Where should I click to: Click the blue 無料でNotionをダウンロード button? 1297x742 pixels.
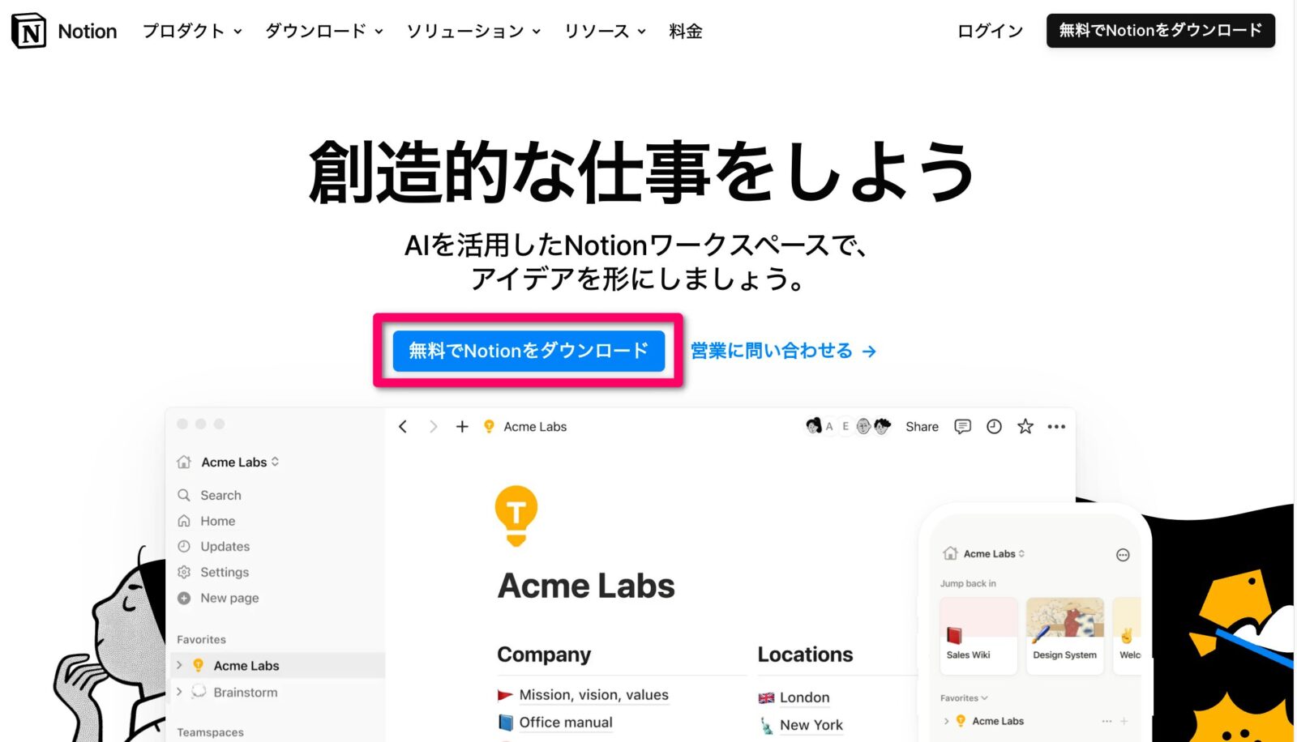[529, 351]
